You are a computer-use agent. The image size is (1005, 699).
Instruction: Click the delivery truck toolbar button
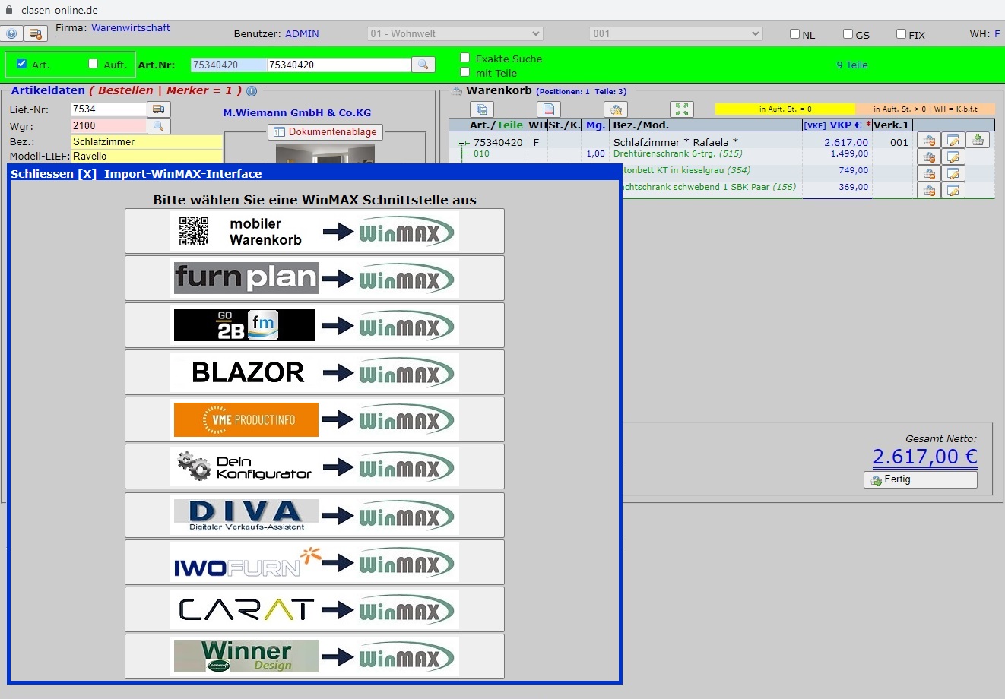tap(35, 34)
